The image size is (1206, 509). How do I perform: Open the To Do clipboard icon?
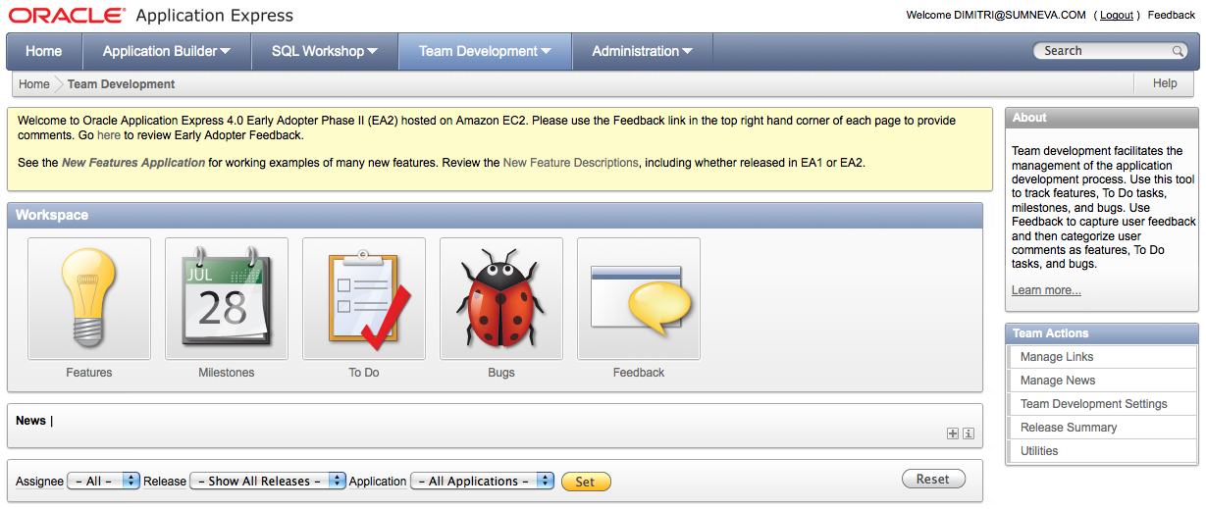point(364,299)
